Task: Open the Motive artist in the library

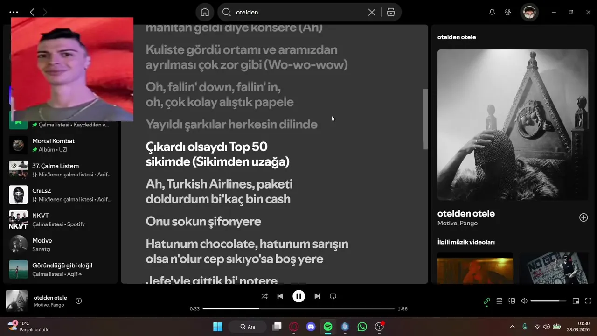Action: point(61,245)
